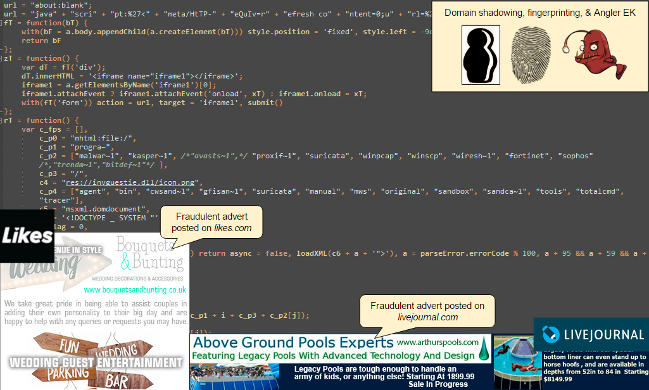
Task: Click the "wiresh~1" string
Action: tap(474, 156)
